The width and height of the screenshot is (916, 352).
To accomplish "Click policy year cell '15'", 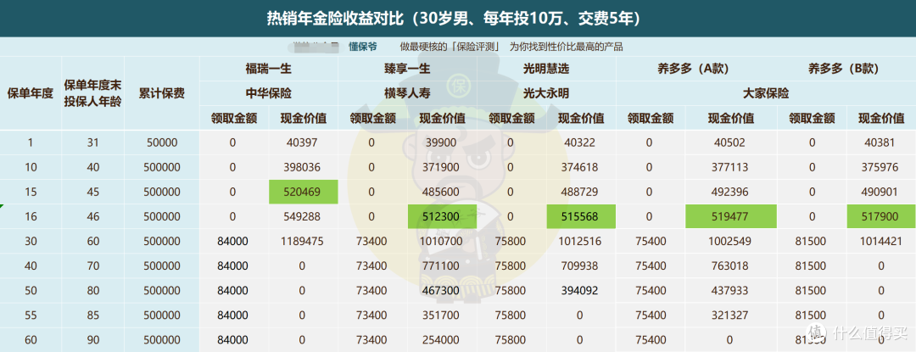I will tap(31, 192).
